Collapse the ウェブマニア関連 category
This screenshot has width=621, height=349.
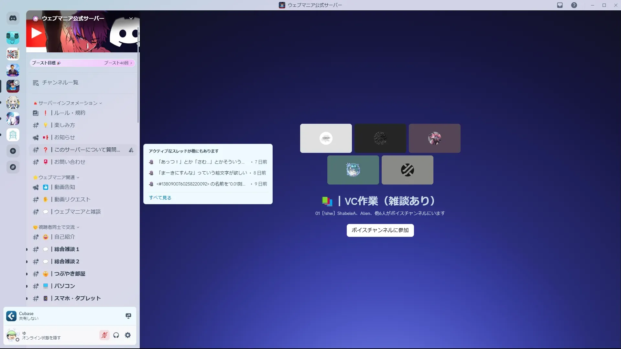pyautogui.click(x=57, y=177)
